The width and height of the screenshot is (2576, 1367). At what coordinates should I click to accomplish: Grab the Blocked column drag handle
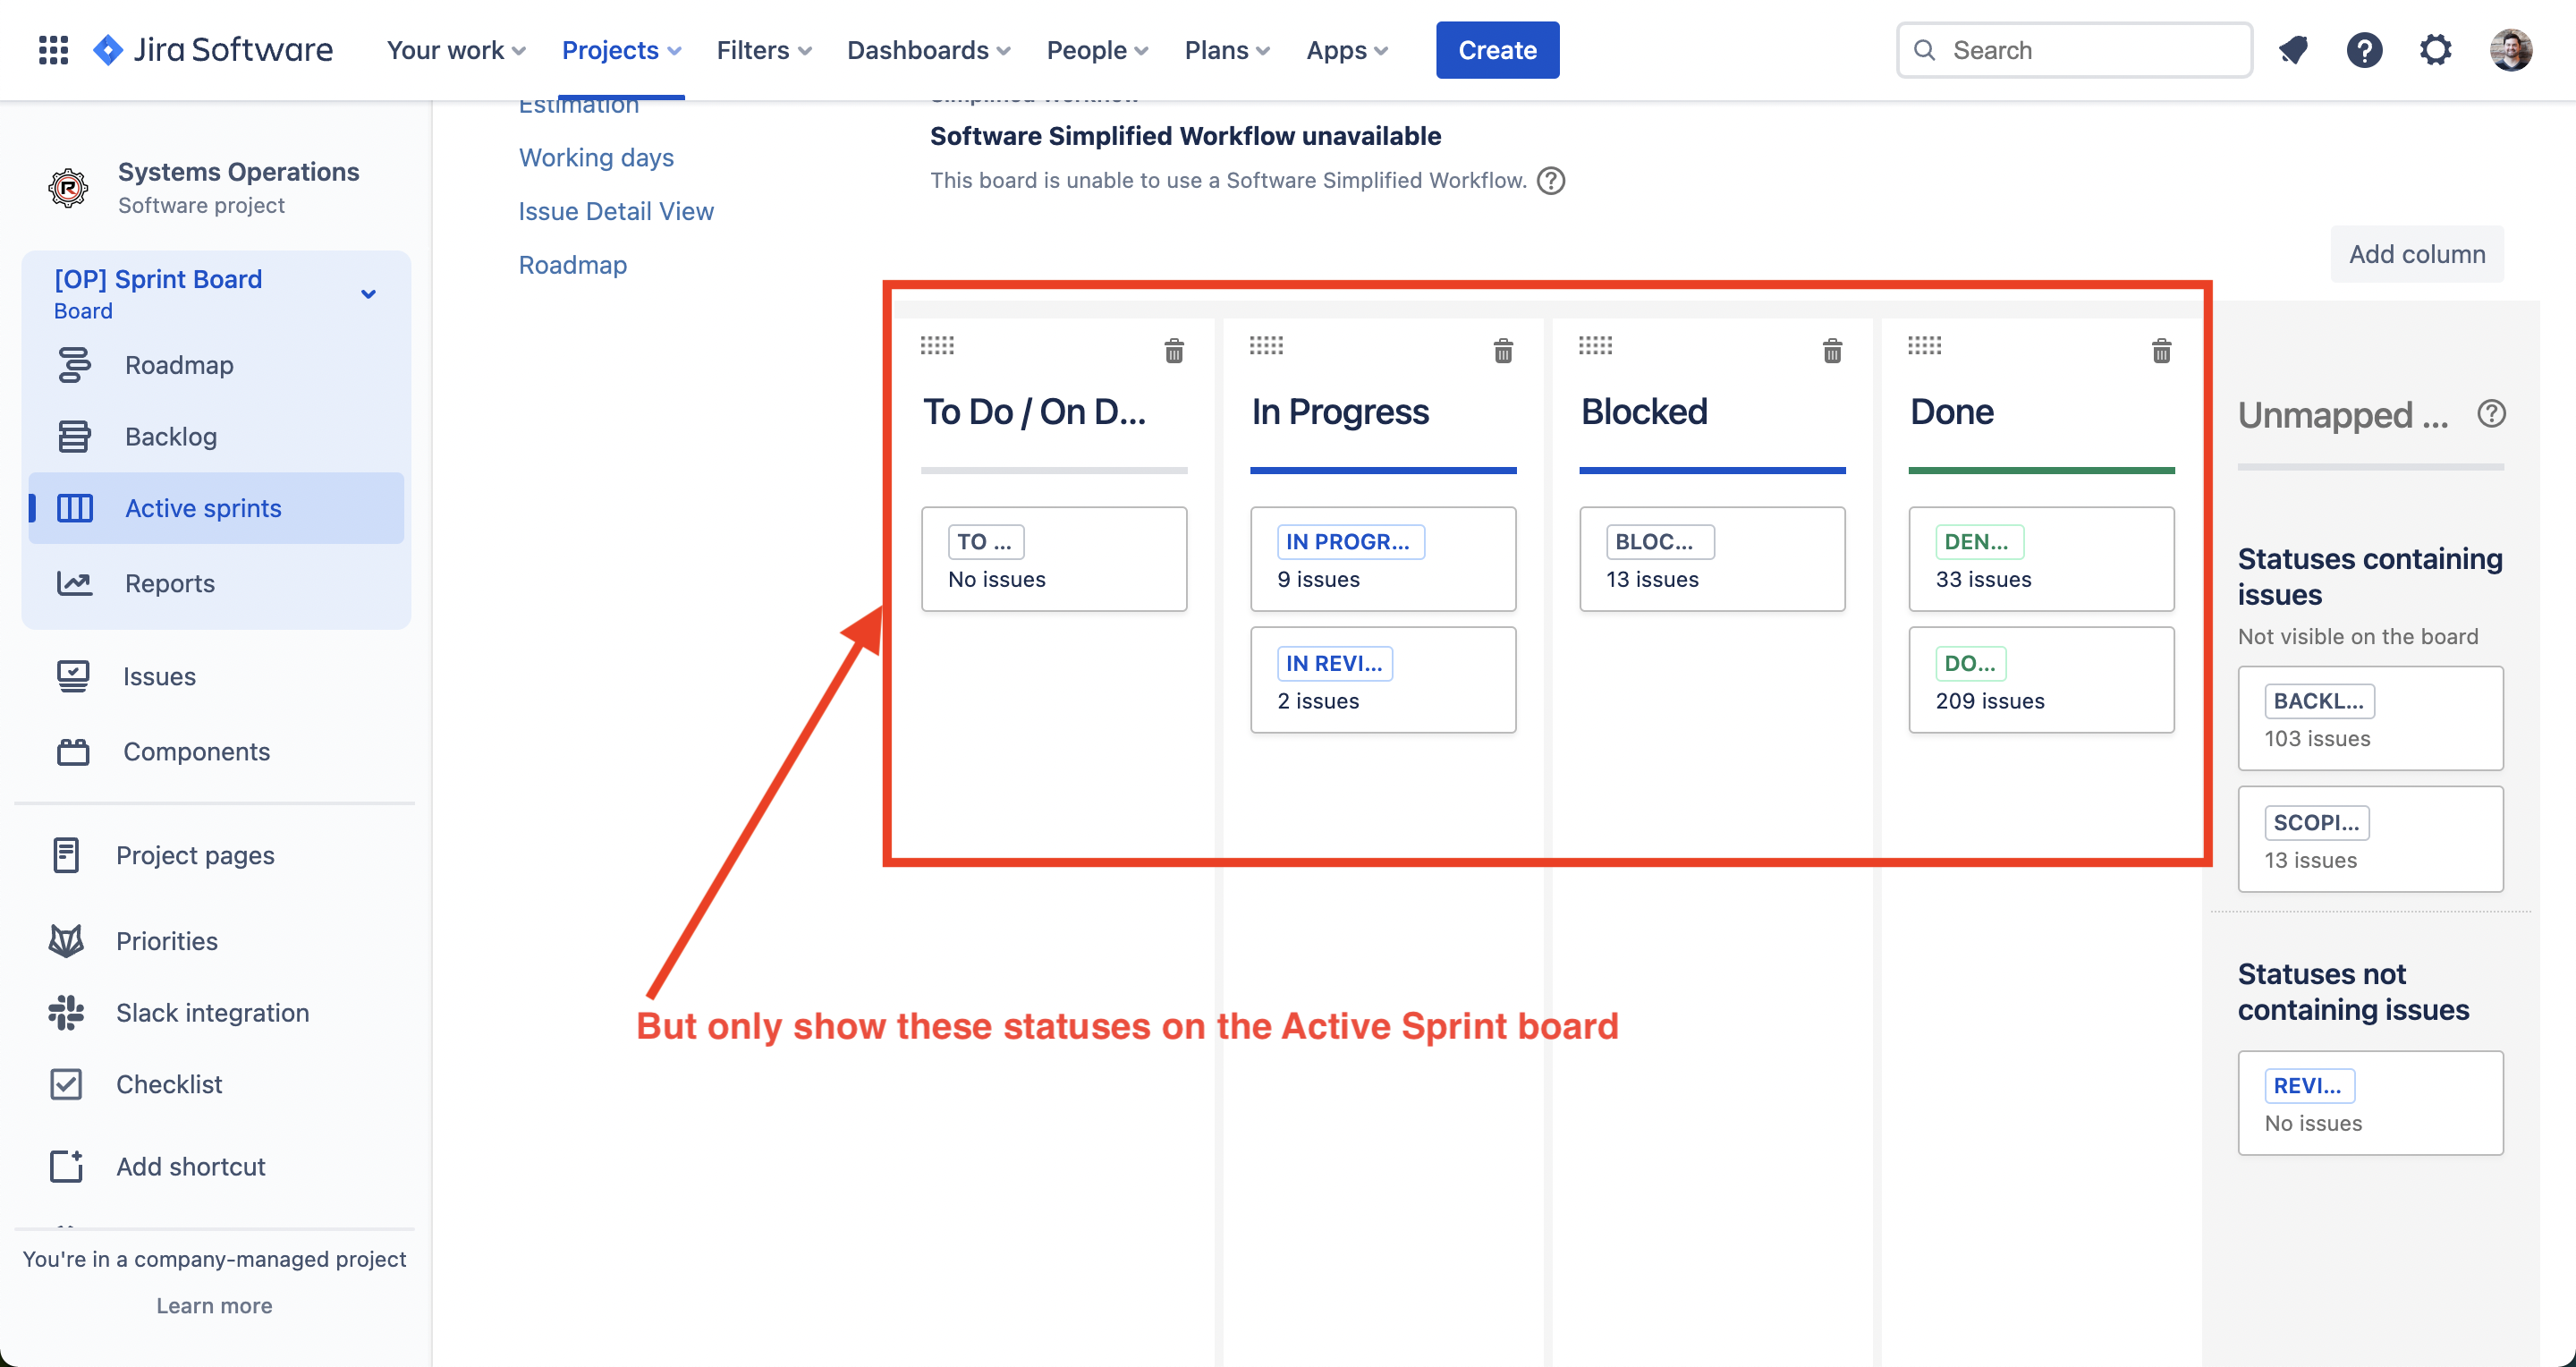(x=1595, y=346)
